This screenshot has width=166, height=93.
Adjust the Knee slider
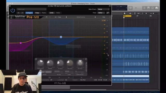[69, 72]
